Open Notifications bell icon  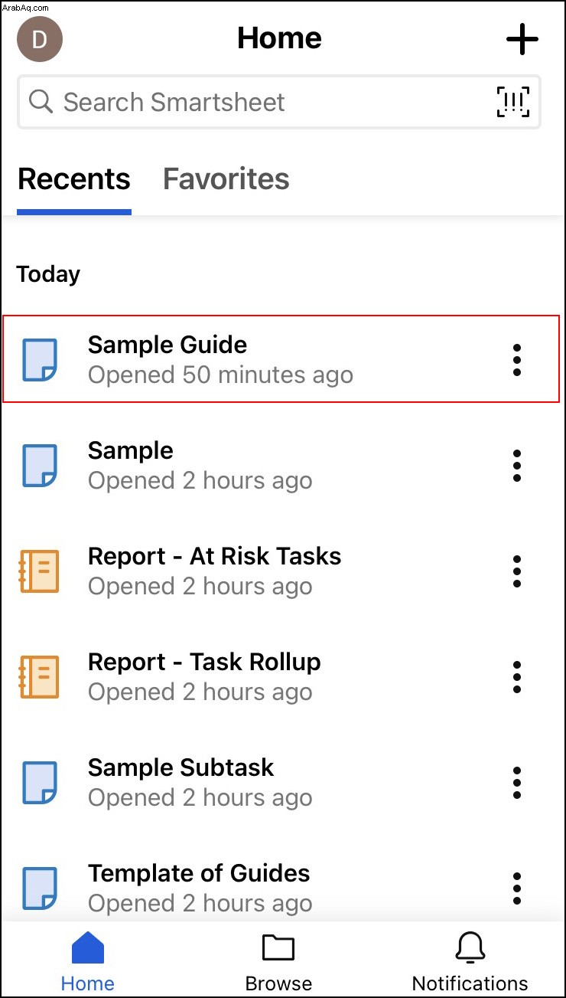click(x=470, y=948)
